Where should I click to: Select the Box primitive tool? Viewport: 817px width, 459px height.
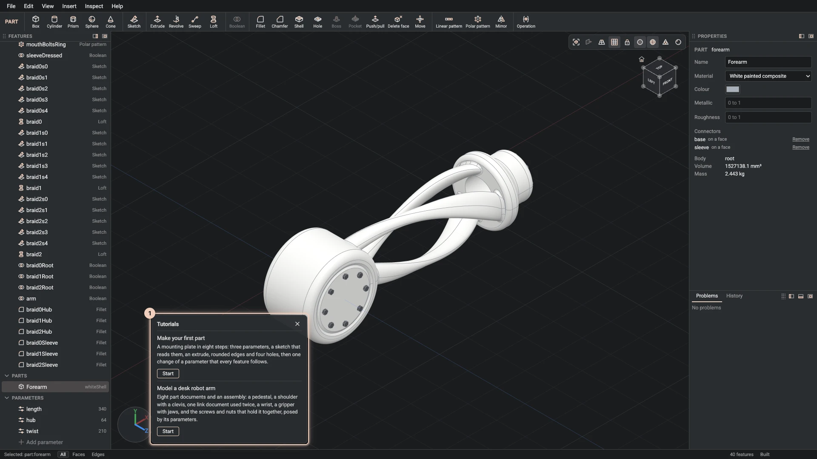[36, 22]
